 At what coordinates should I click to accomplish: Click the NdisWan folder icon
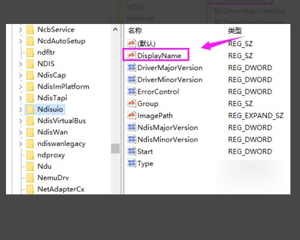pos(30,132)
